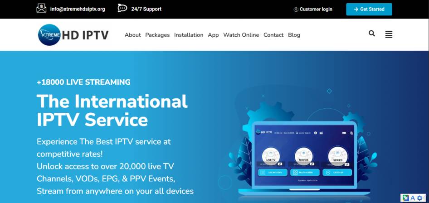Screen dimensions: 429x203
Task: Click the envelope email icon in top bar
Action: (41, 9)
